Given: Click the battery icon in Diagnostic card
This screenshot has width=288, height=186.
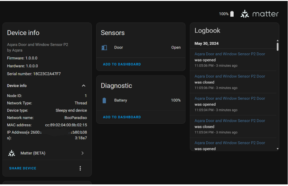Looking at the screenshot, I should (104, 101).
